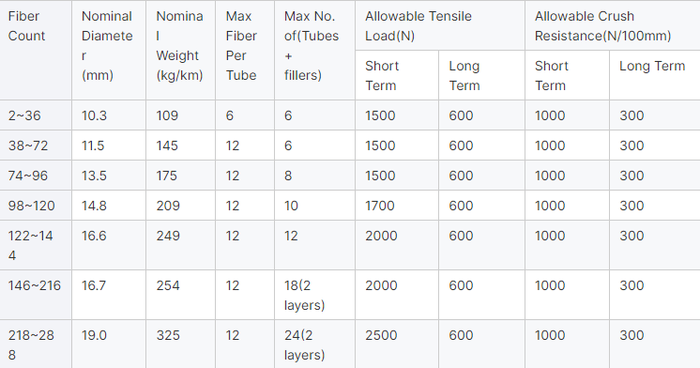Click the 1700 short term tensile cell
The height and width of the screenshot is (368, 700).
[396, 205]
